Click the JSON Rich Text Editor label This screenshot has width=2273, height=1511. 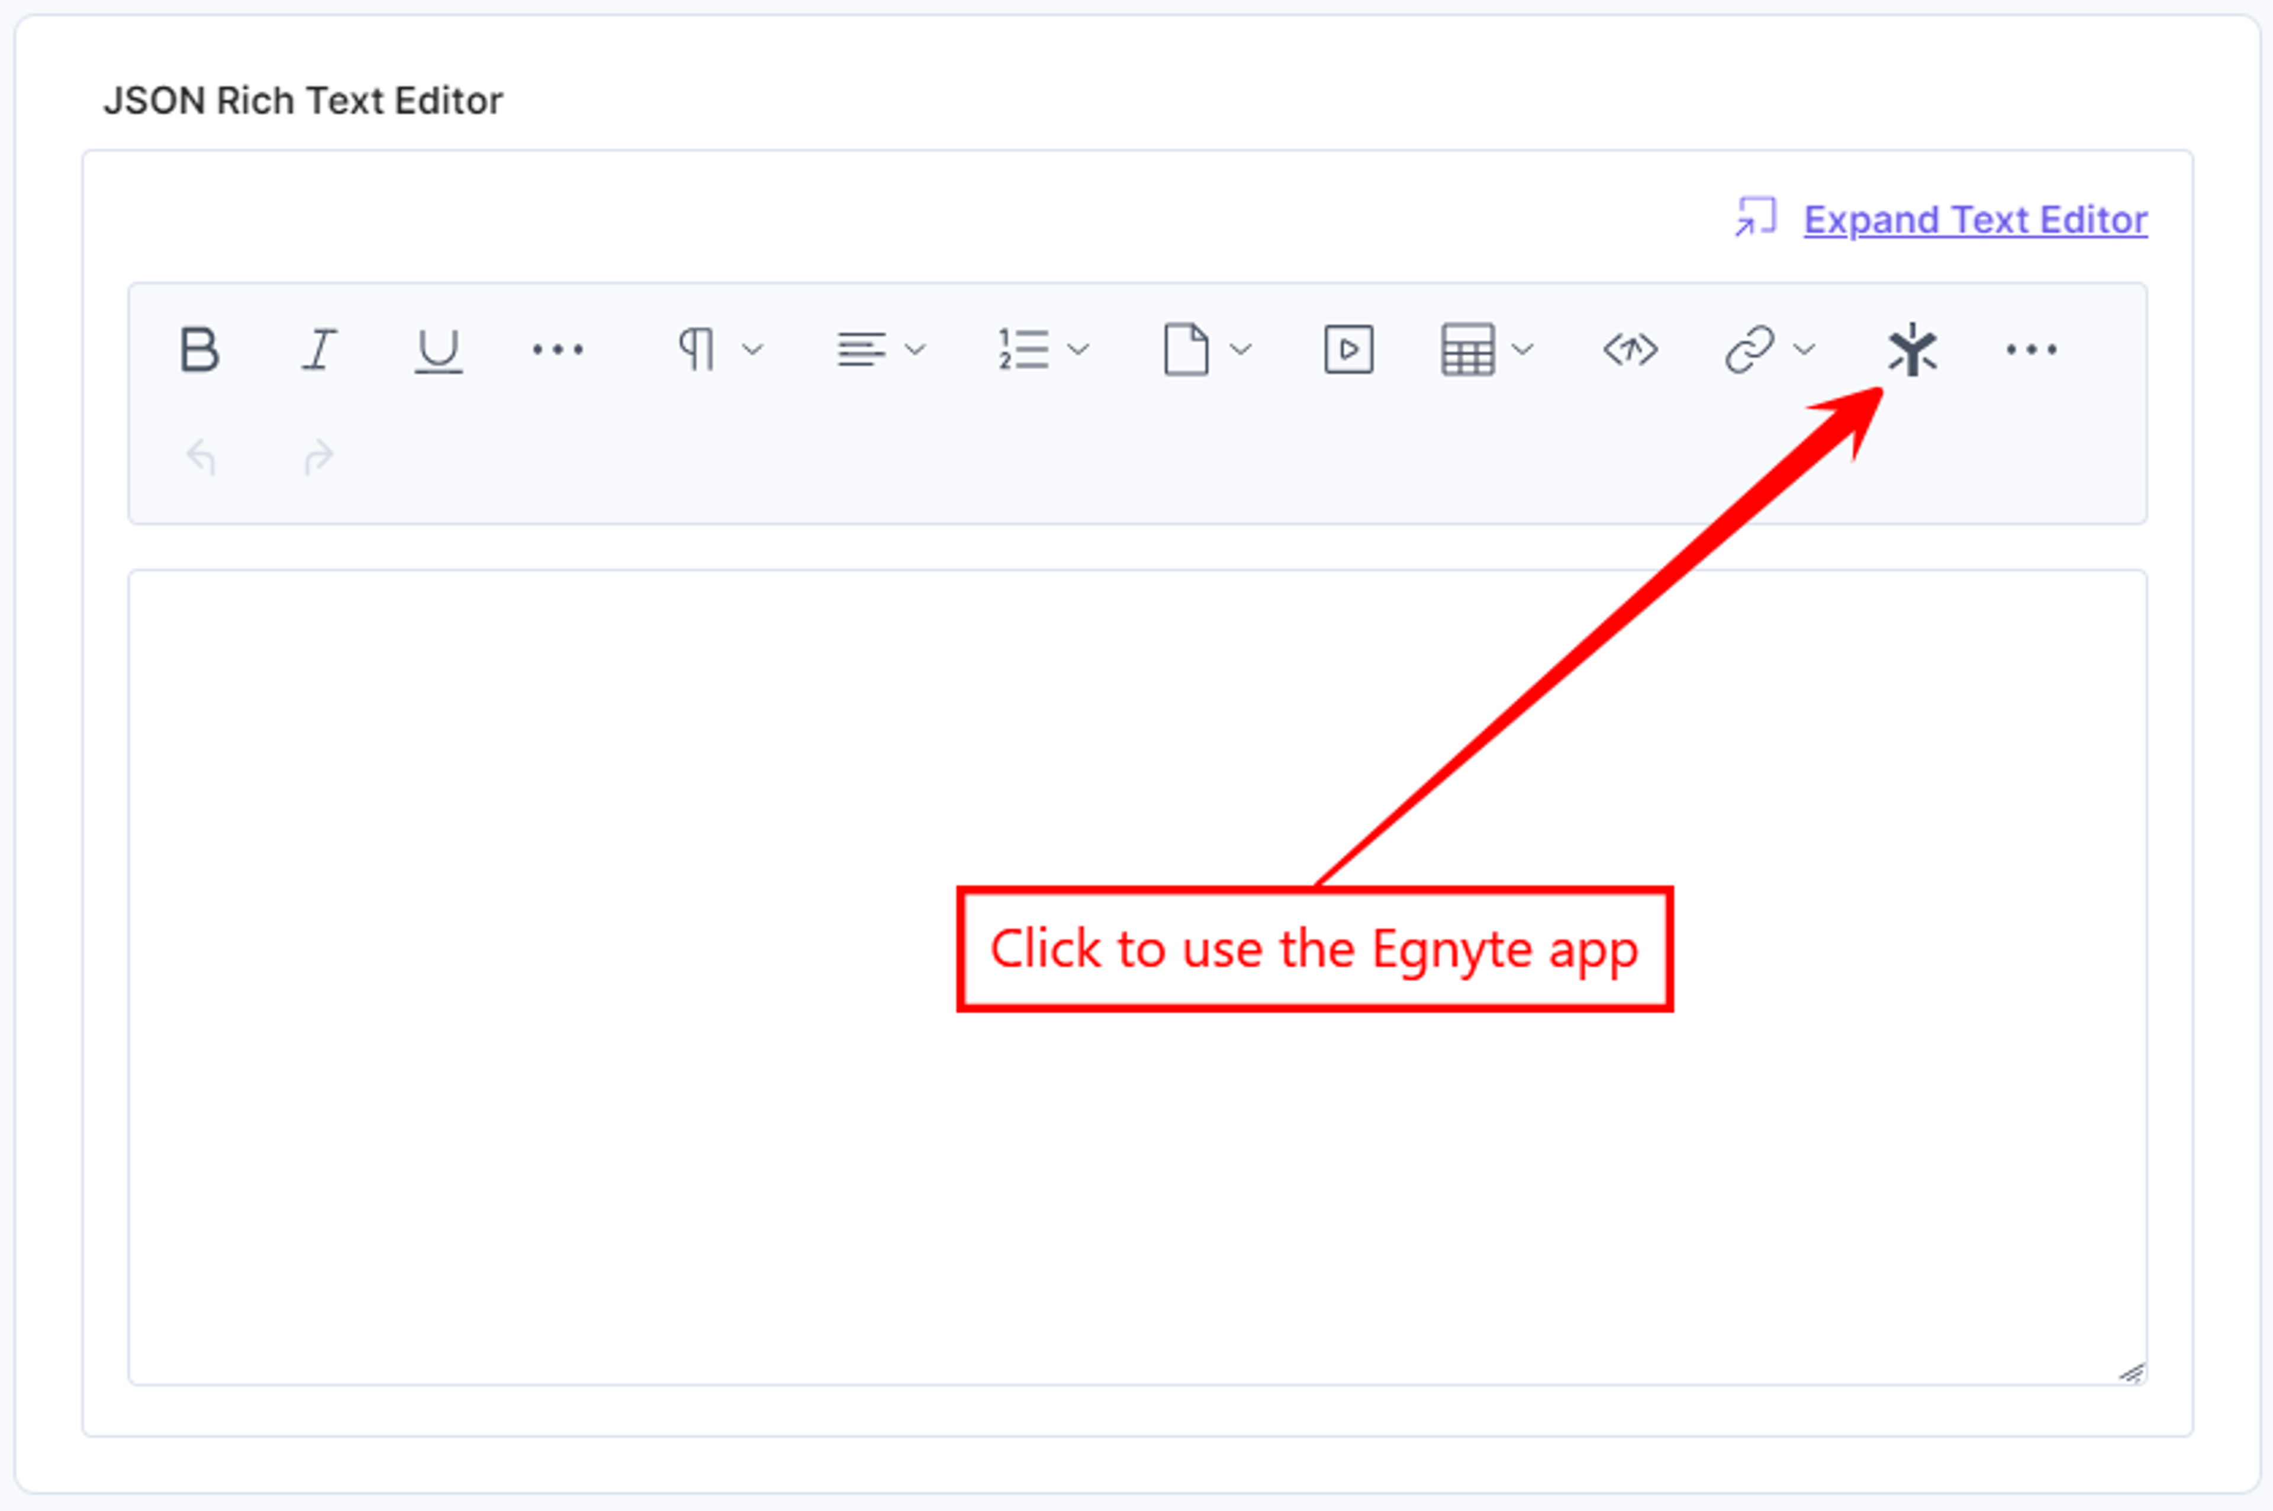(x=302, y=100)
